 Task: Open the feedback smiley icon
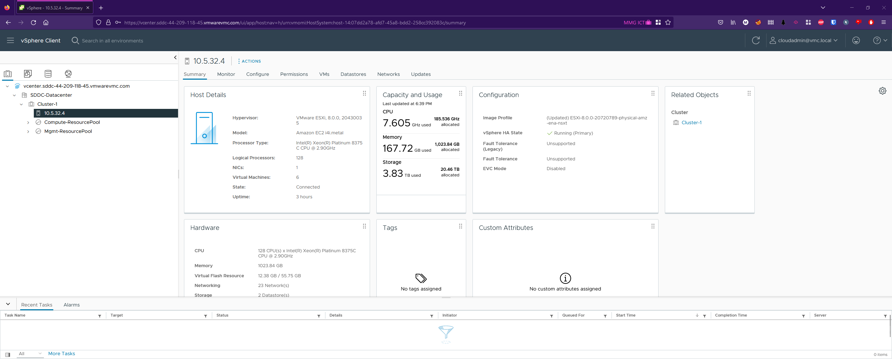856,40
